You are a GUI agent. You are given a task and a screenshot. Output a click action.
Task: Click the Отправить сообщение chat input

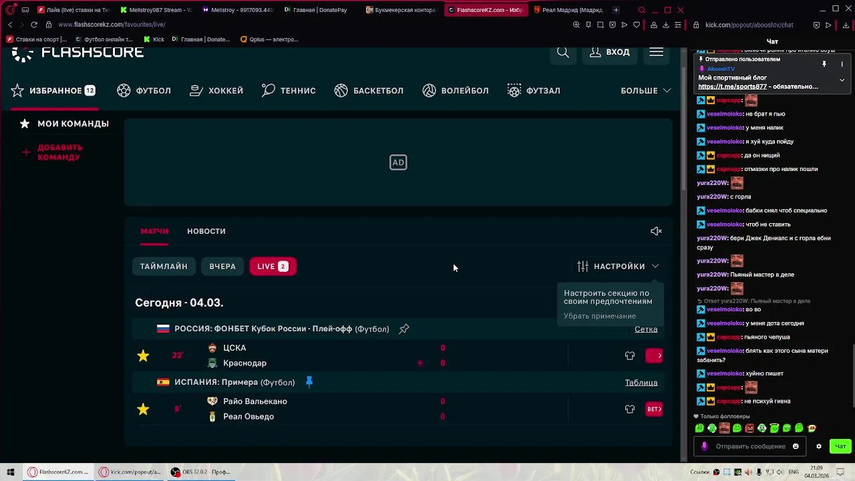(751, 446)
